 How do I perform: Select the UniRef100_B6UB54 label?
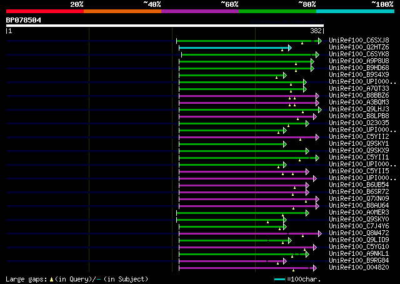click(x=359, y=185)
